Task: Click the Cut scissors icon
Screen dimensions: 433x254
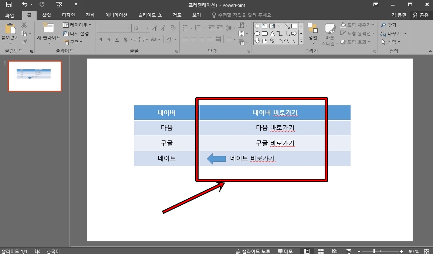Action: (x=24, y=25)
